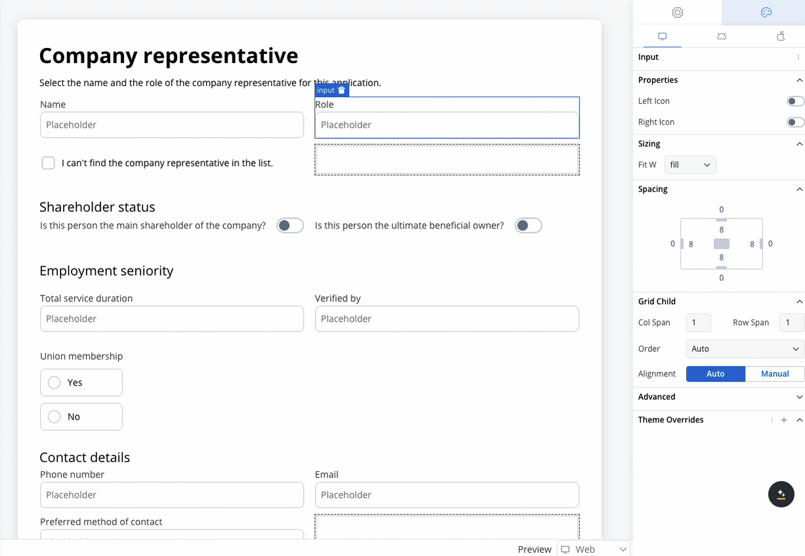Set Alignment to Auto
Image resolution: width=805 pixels, height=556 pixels.
pyautogui.click(x=716, y=374)
